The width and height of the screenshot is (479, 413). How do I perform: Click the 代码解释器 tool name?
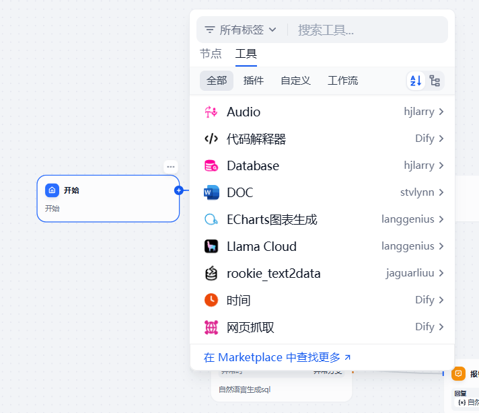coord(256,139)
